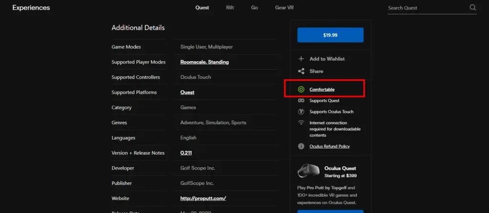
Task: Click the GolfScope Inc. publisher value
Action: 197,183
